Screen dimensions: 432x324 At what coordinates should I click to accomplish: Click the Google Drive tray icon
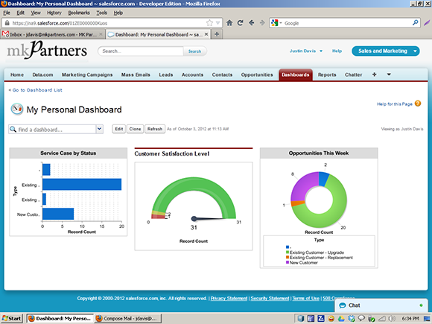(x=341, y=319)
